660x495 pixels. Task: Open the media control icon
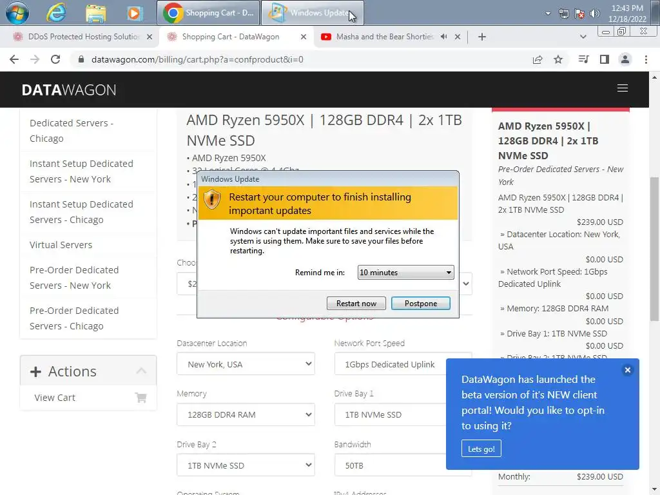(583, 59)
